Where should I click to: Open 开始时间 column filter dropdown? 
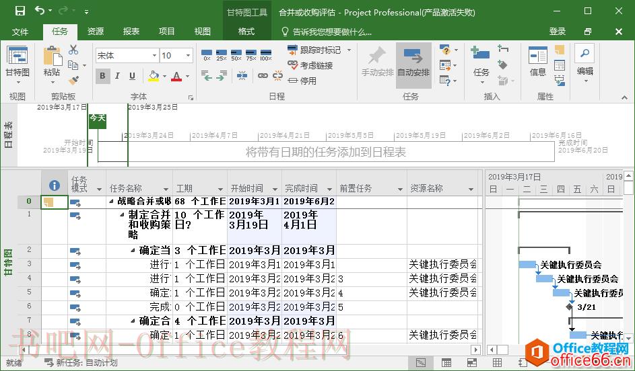click(x=275, y=189)
